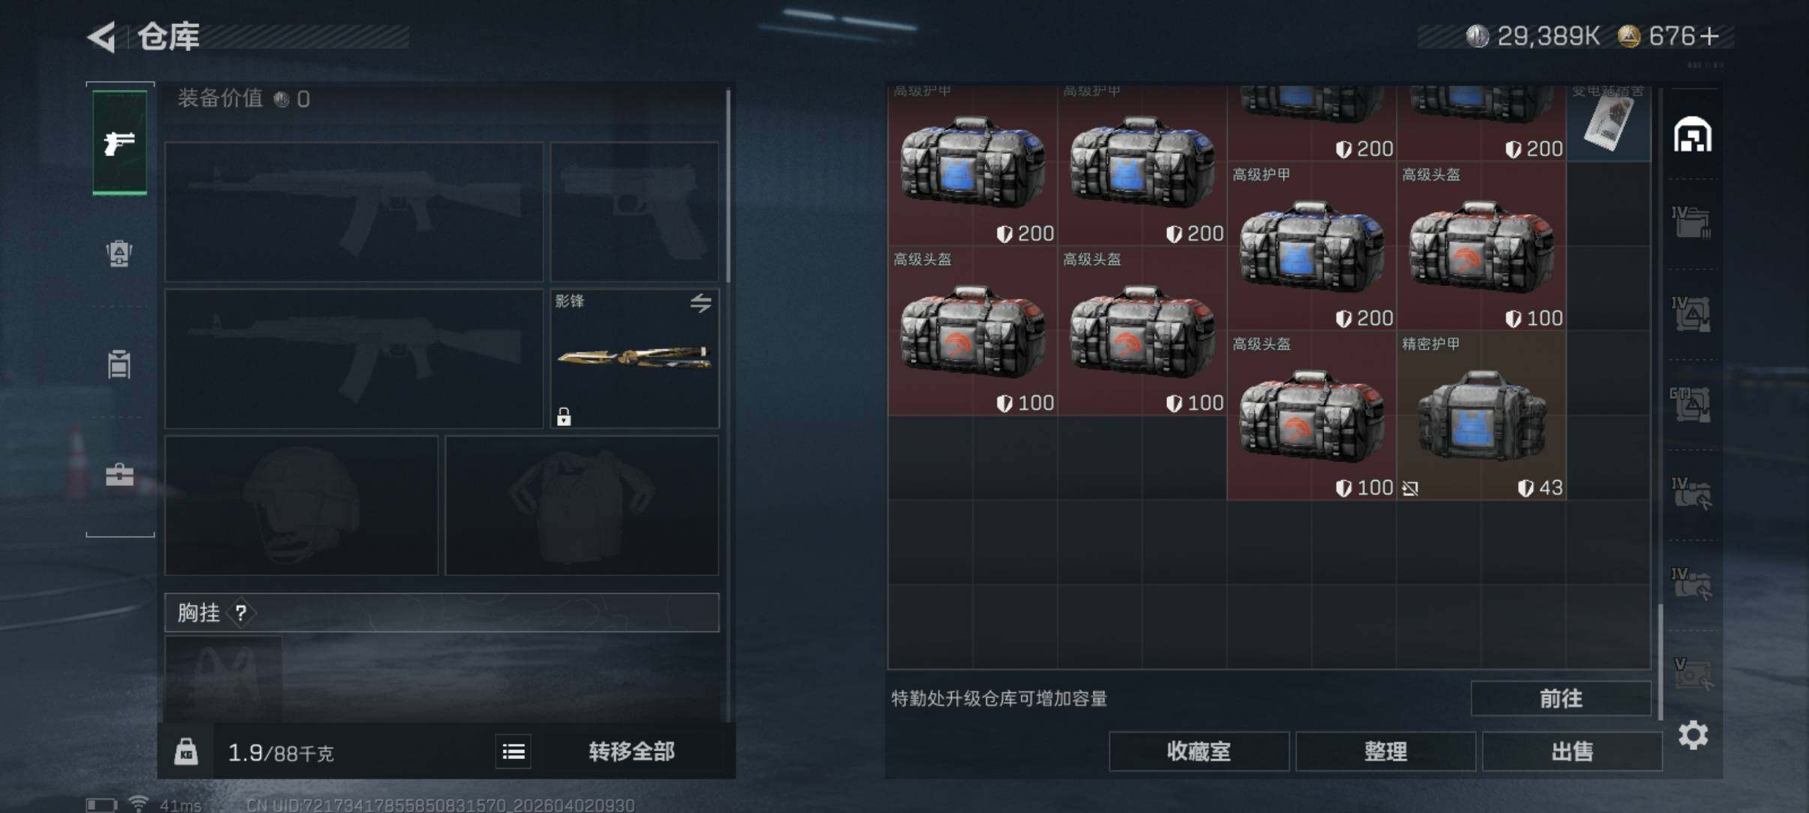Click 整理 to sort the warehouse
The height and width of the screenshot is (813, 1809).
coord(1385,751)
